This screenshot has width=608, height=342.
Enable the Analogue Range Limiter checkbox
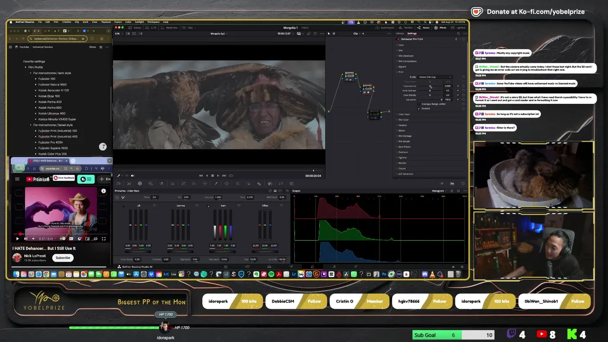[x=419, y=104]
